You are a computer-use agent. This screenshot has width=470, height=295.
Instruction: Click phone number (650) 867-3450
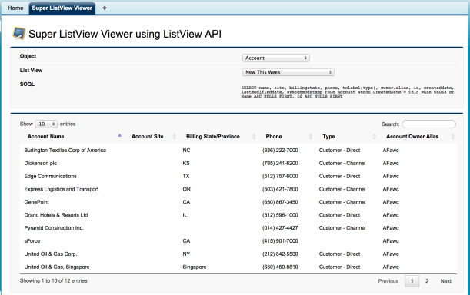(280, 202)
